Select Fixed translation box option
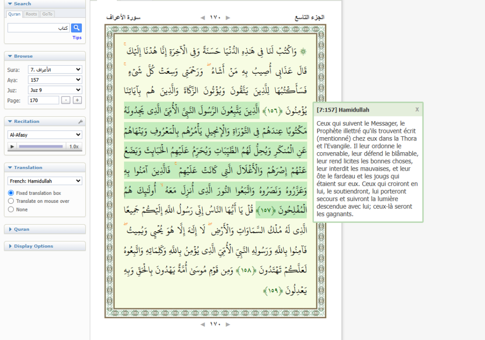The width and height of the screenshot is (485, 340). (11, 193)
